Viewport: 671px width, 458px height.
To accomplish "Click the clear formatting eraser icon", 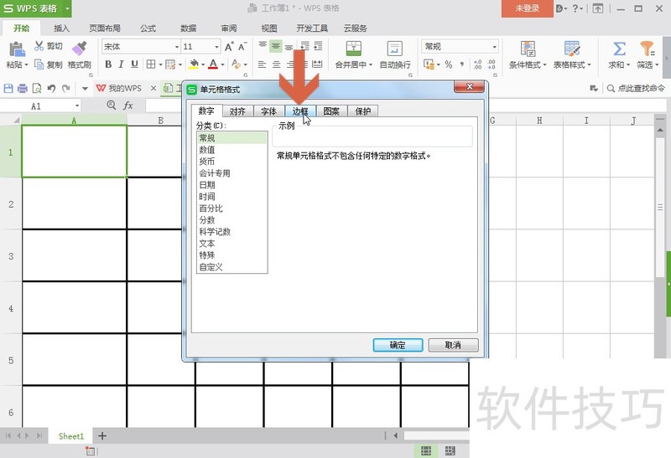I will pyautogui.click(x=236, y=64).
